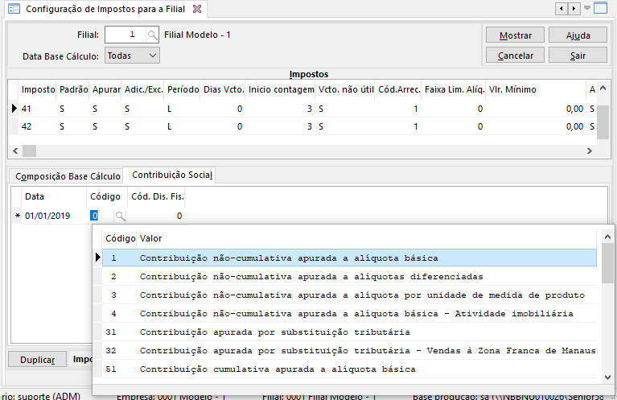617x400 pixels.
Task: Click the Sair button
Action: click(x=578, y=55)
